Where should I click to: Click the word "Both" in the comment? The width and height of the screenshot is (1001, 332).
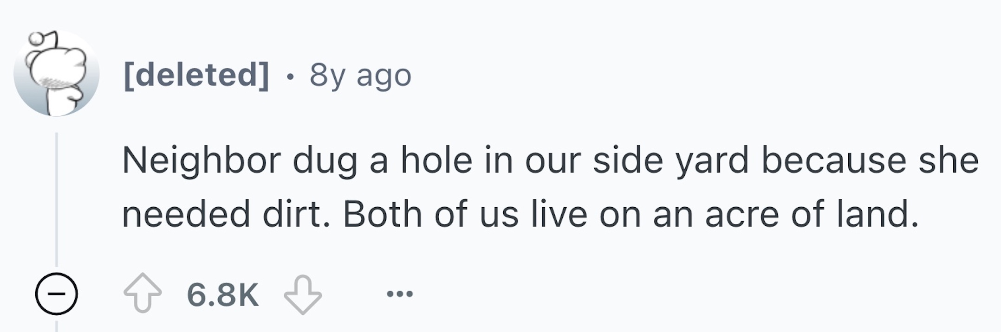pos(383,214)
